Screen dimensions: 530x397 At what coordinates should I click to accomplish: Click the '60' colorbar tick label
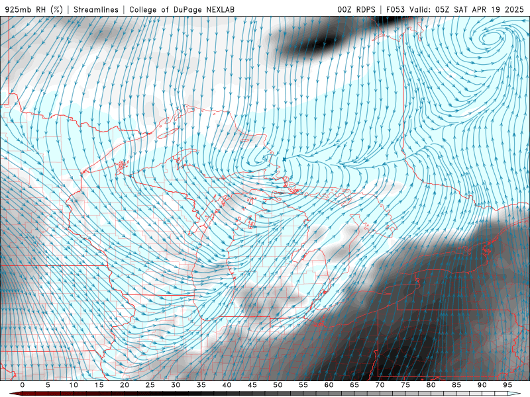coord(329,385)
